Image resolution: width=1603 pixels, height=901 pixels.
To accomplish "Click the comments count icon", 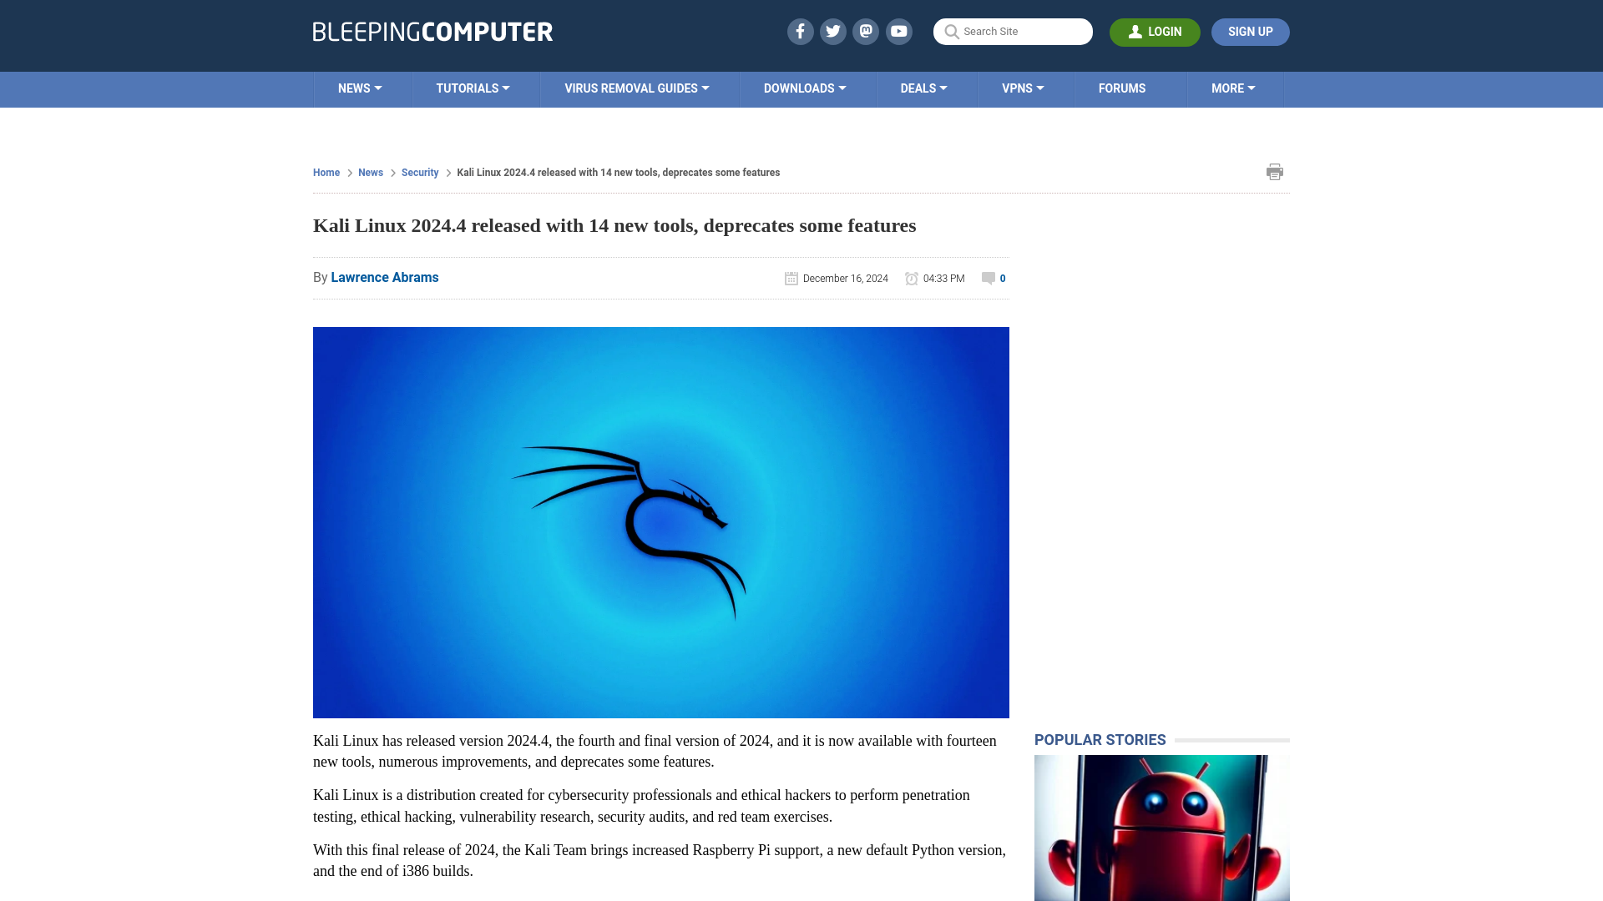I will pos(989,277).
